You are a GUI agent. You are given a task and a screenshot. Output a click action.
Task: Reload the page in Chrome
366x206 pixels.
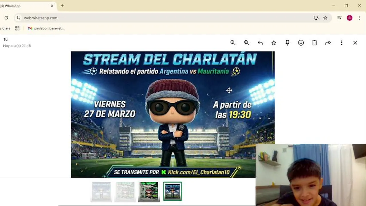pyautogui.click(x=6, y=18)
